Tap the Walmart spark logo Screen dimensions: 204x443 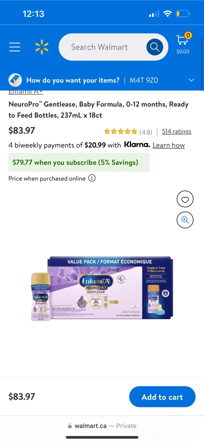click(x=42, y=47)
